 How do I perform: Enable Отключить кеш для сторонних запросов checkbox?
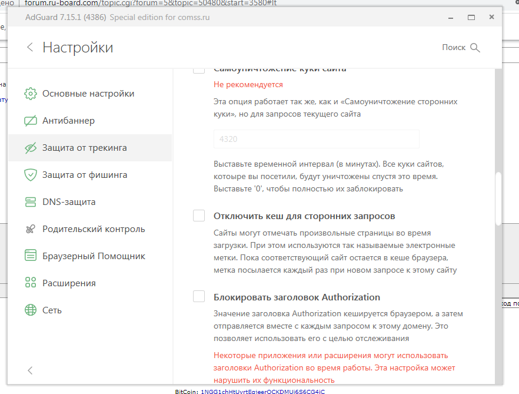point(199,216)
